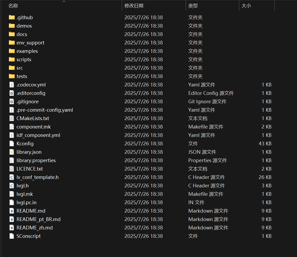Select the SConscript file name
The height and width of the screenshot is (257, 297).
pos(29,236)
